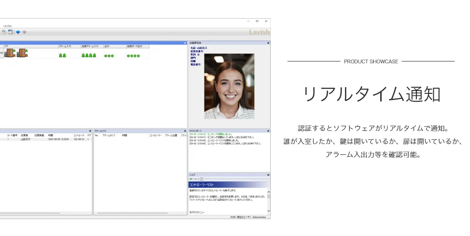Click the 出力 column header

click(x=115, y=46)
